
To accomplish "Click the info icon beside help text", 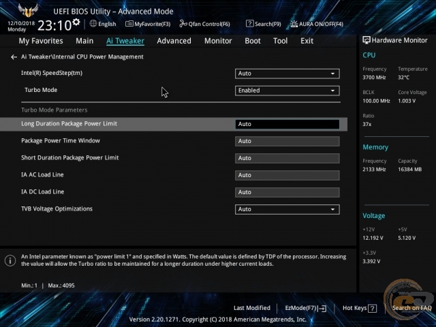I will (10, 260).
